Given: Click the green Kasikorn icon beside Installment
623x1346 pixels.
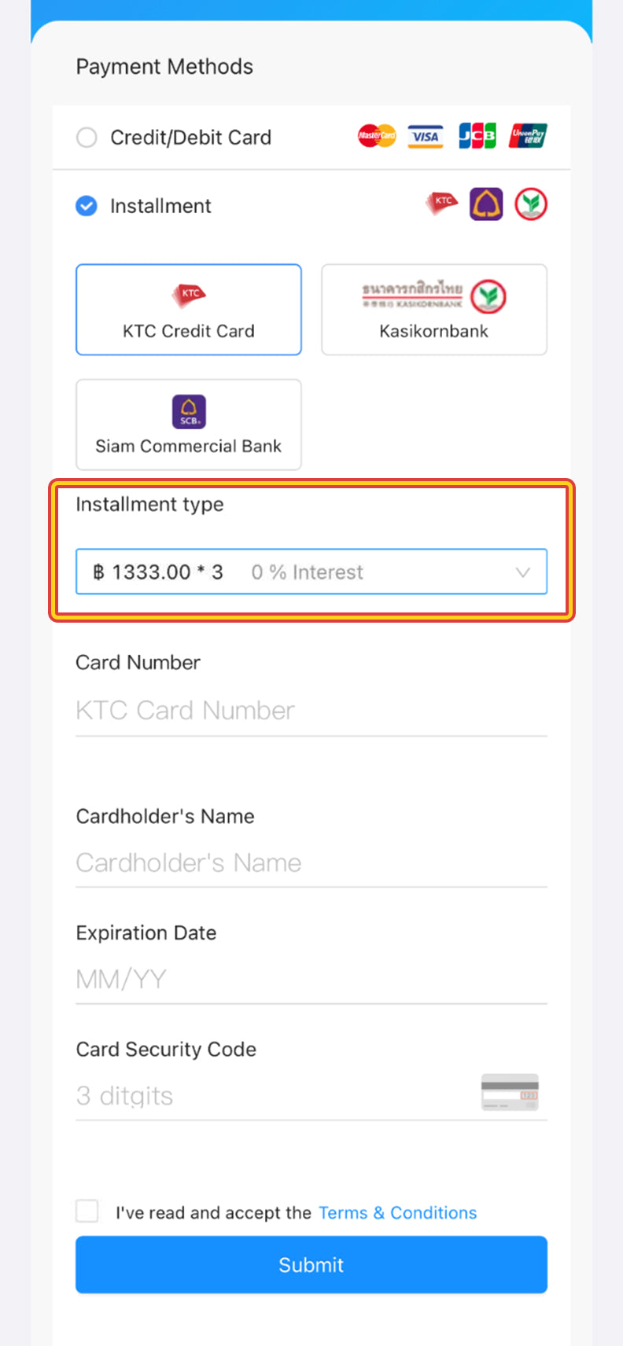Looking at the screenshot, I should point(531,204).
